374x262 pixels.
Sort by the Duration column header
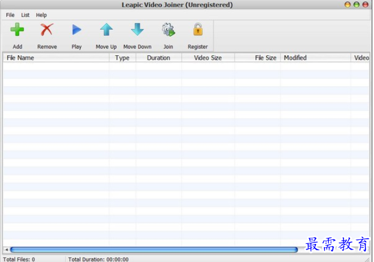click(159, 57)
